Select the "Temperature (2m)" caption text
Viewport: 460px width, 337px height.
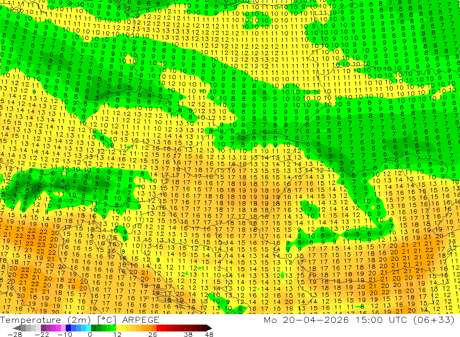(x=45, y=320)
